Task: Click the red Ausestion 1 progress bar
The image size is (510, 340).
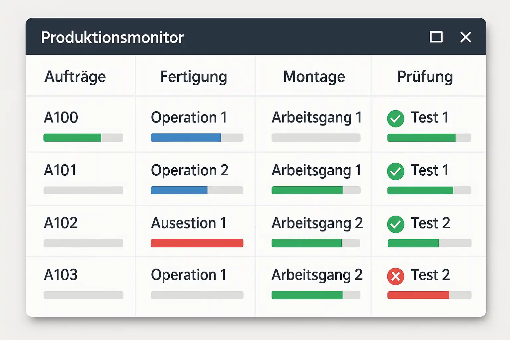Action: [197, 243]
